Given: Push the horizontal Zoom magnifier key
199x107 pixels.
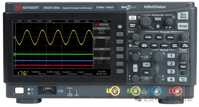Looking at the screenshot, I should (x=158, y=26).
